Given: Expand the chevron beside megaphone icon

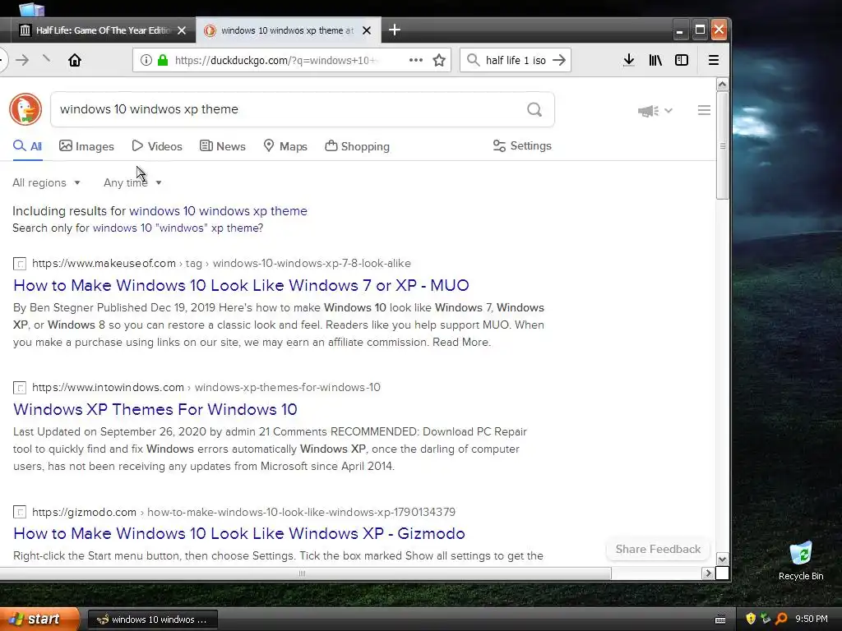Looking at the screenshot, I should point(669,111).
